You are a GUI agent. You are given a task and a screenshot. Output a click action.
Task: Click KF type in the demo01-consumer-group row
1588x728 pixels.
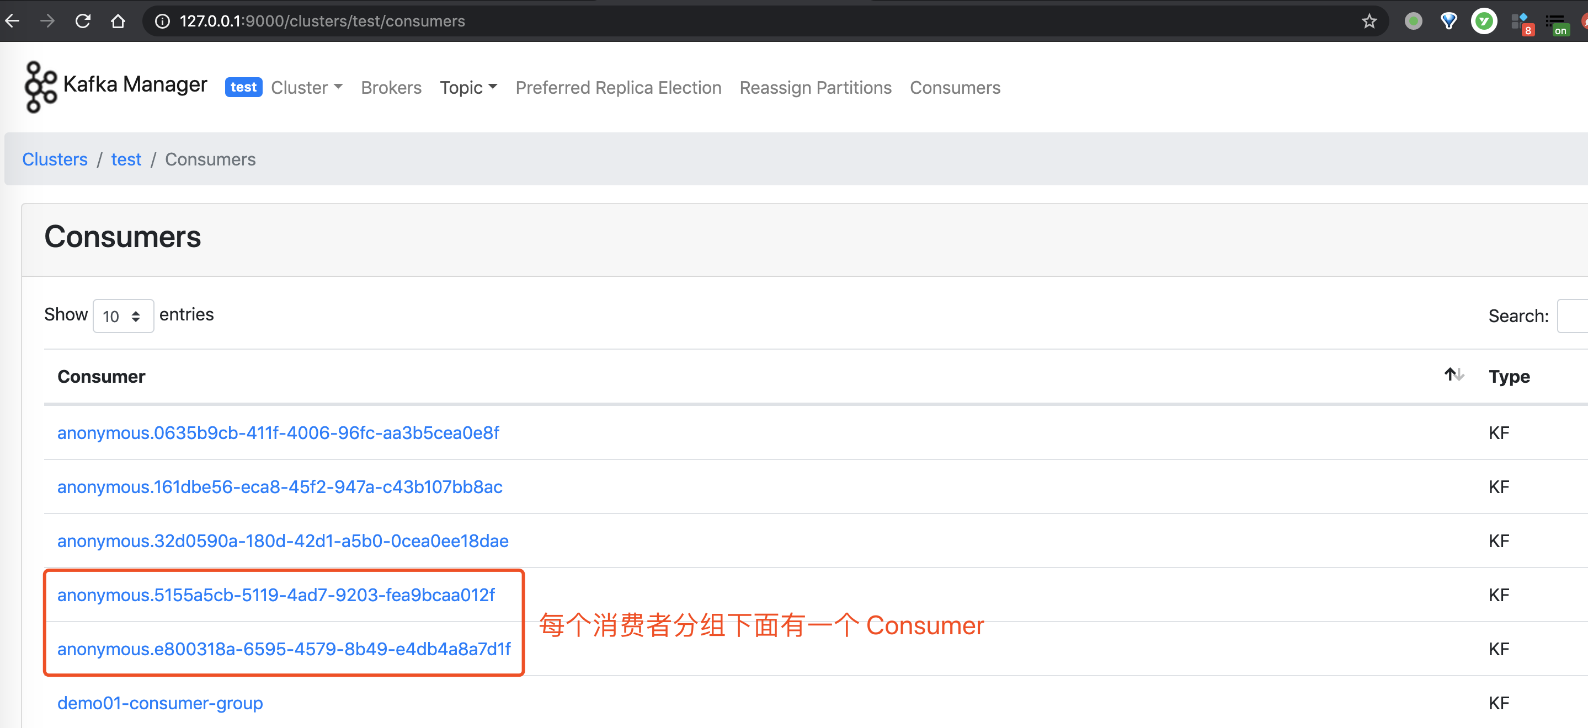[1499, 703]
